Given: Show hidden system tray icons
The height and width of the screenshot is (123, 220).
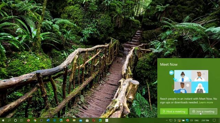Looking at the screenshot, I should point(167,120).
